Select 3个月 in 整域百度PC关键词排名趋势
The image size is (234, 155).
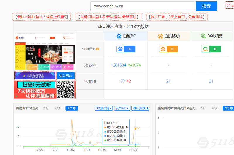[228, 108]
